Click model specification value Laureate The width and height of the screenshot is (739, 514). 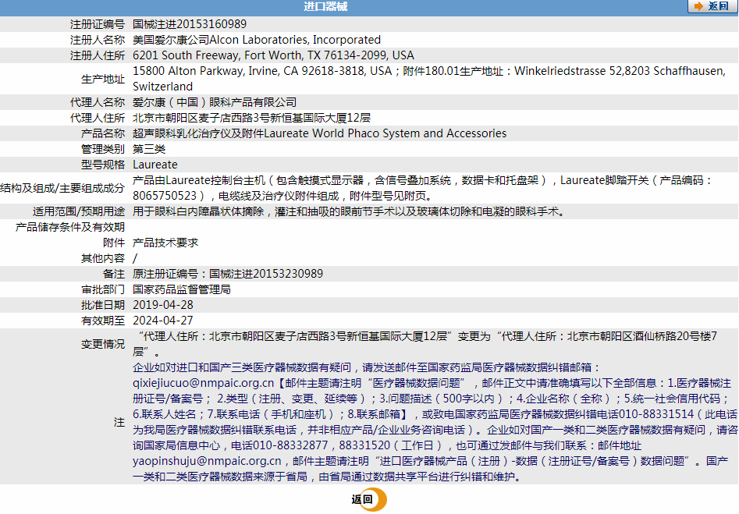(155, 164)
